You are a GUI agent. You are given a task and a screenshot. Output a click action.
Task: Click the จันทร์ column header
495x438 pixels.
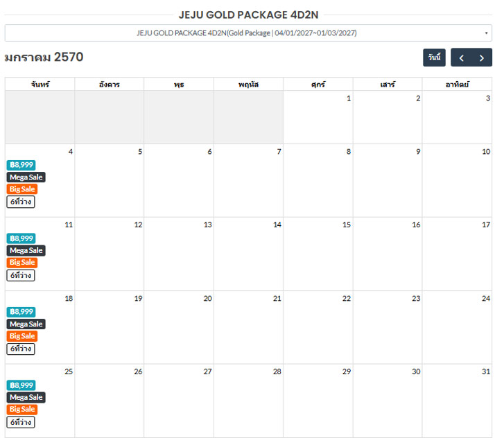(40, 85)
